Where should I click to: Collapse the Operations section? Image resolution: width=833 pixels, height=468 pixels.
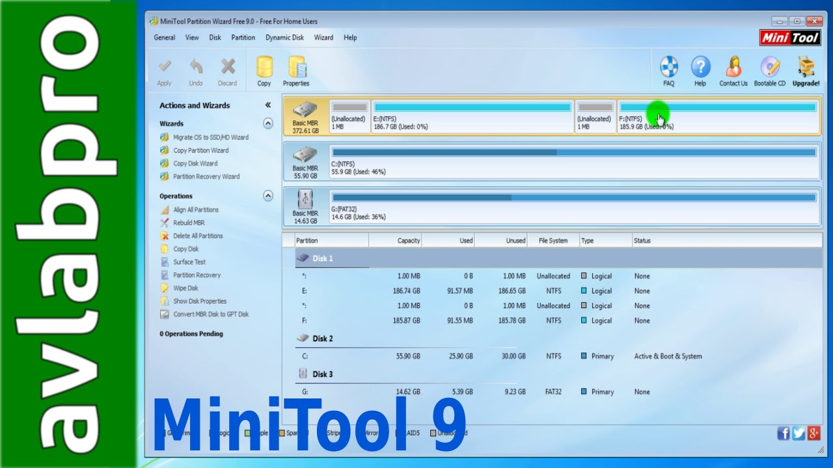click(x=267, y=196)
